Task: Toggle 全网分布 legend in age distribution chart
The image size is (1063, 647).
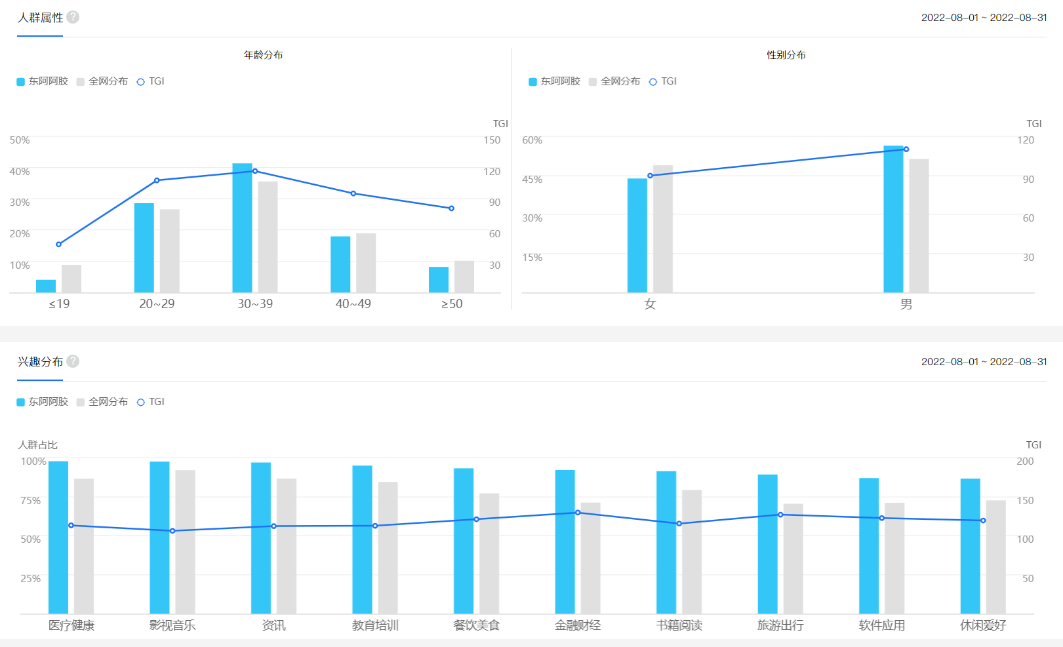Action: 102,81
